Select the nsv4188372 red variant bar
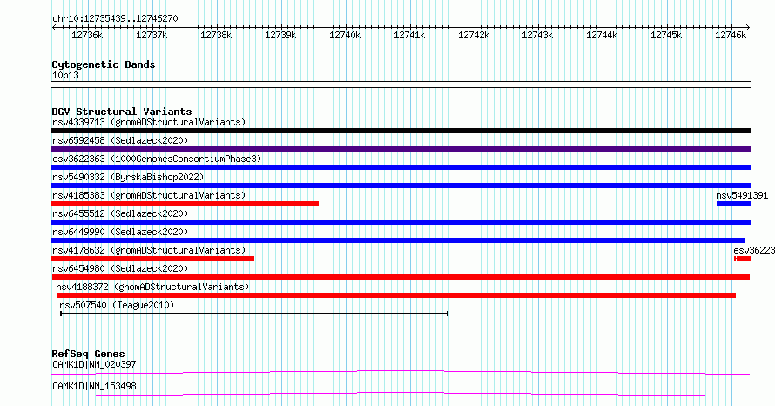 point(396,295)
